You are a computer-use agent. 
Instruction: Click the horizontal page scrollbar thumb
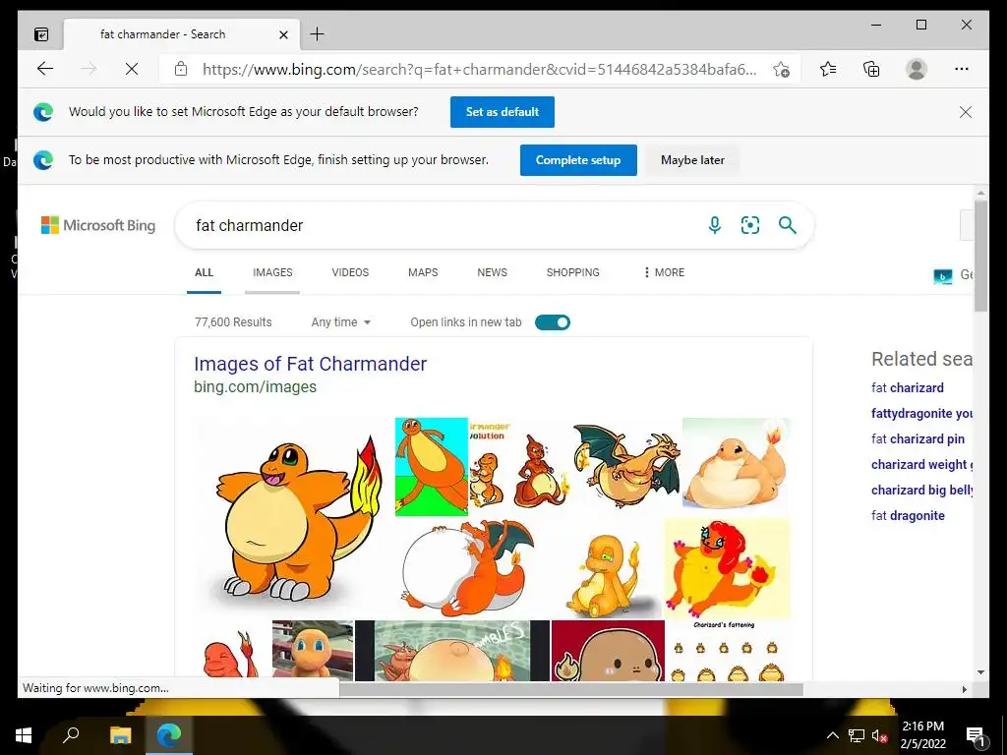571,689
